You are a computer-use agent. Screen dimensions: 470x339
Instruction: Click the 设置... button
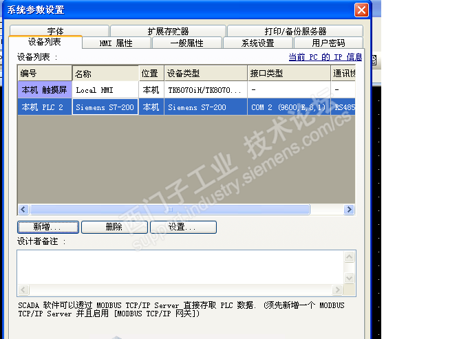click(x=183, y=227)
